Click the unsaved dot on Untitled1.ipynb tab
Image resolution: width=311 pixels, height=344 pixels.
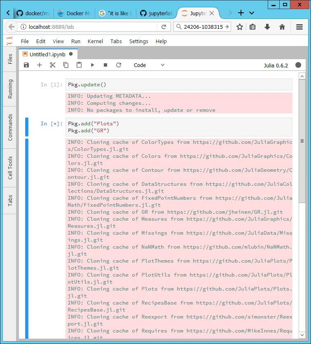(x=71, y=54)
